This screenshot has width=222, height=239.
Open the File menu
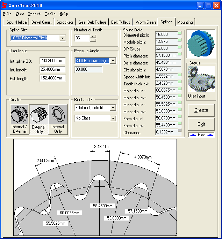coord(7,14)
